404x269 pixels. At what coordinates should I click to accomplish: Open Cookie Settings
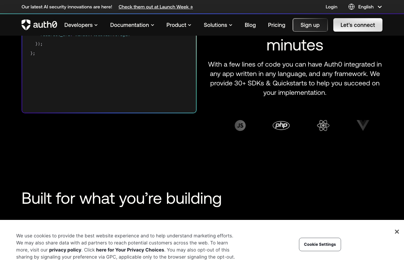point(320,244)
